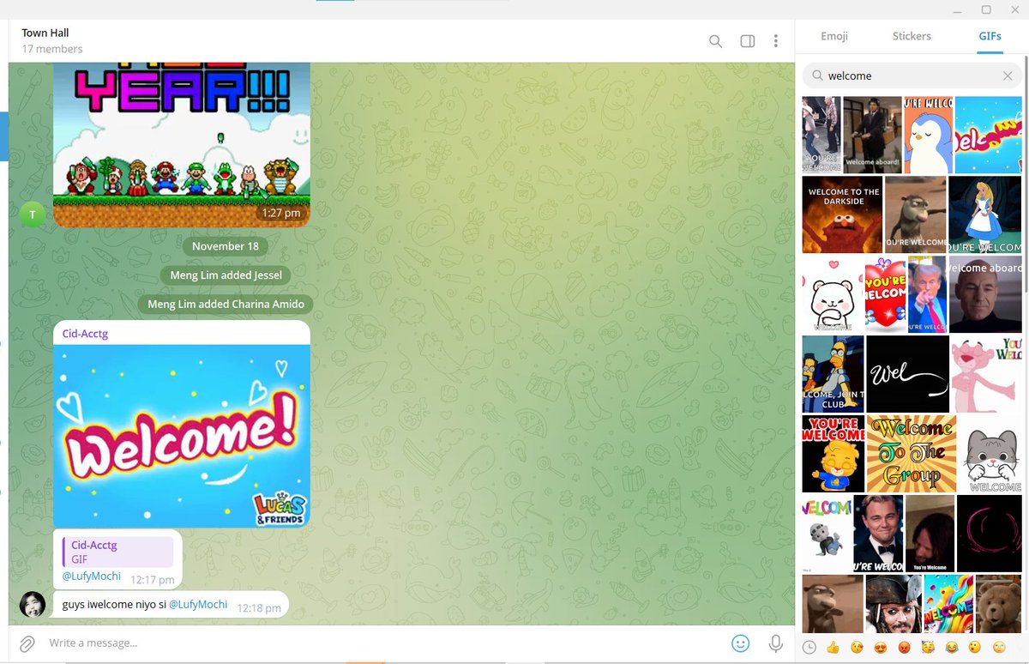
Task: Open search in Town Hall chat
Action: (x=715, y=41)
